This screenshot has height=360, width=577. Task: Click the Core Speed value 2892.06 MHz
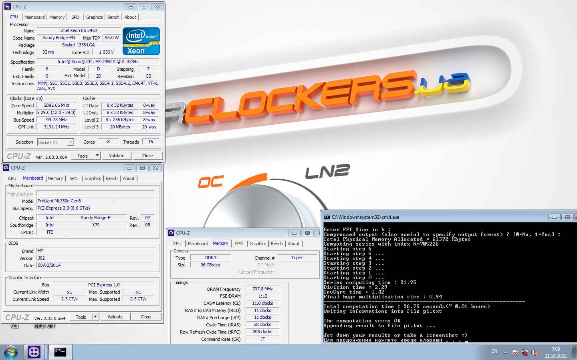point(56,105)
